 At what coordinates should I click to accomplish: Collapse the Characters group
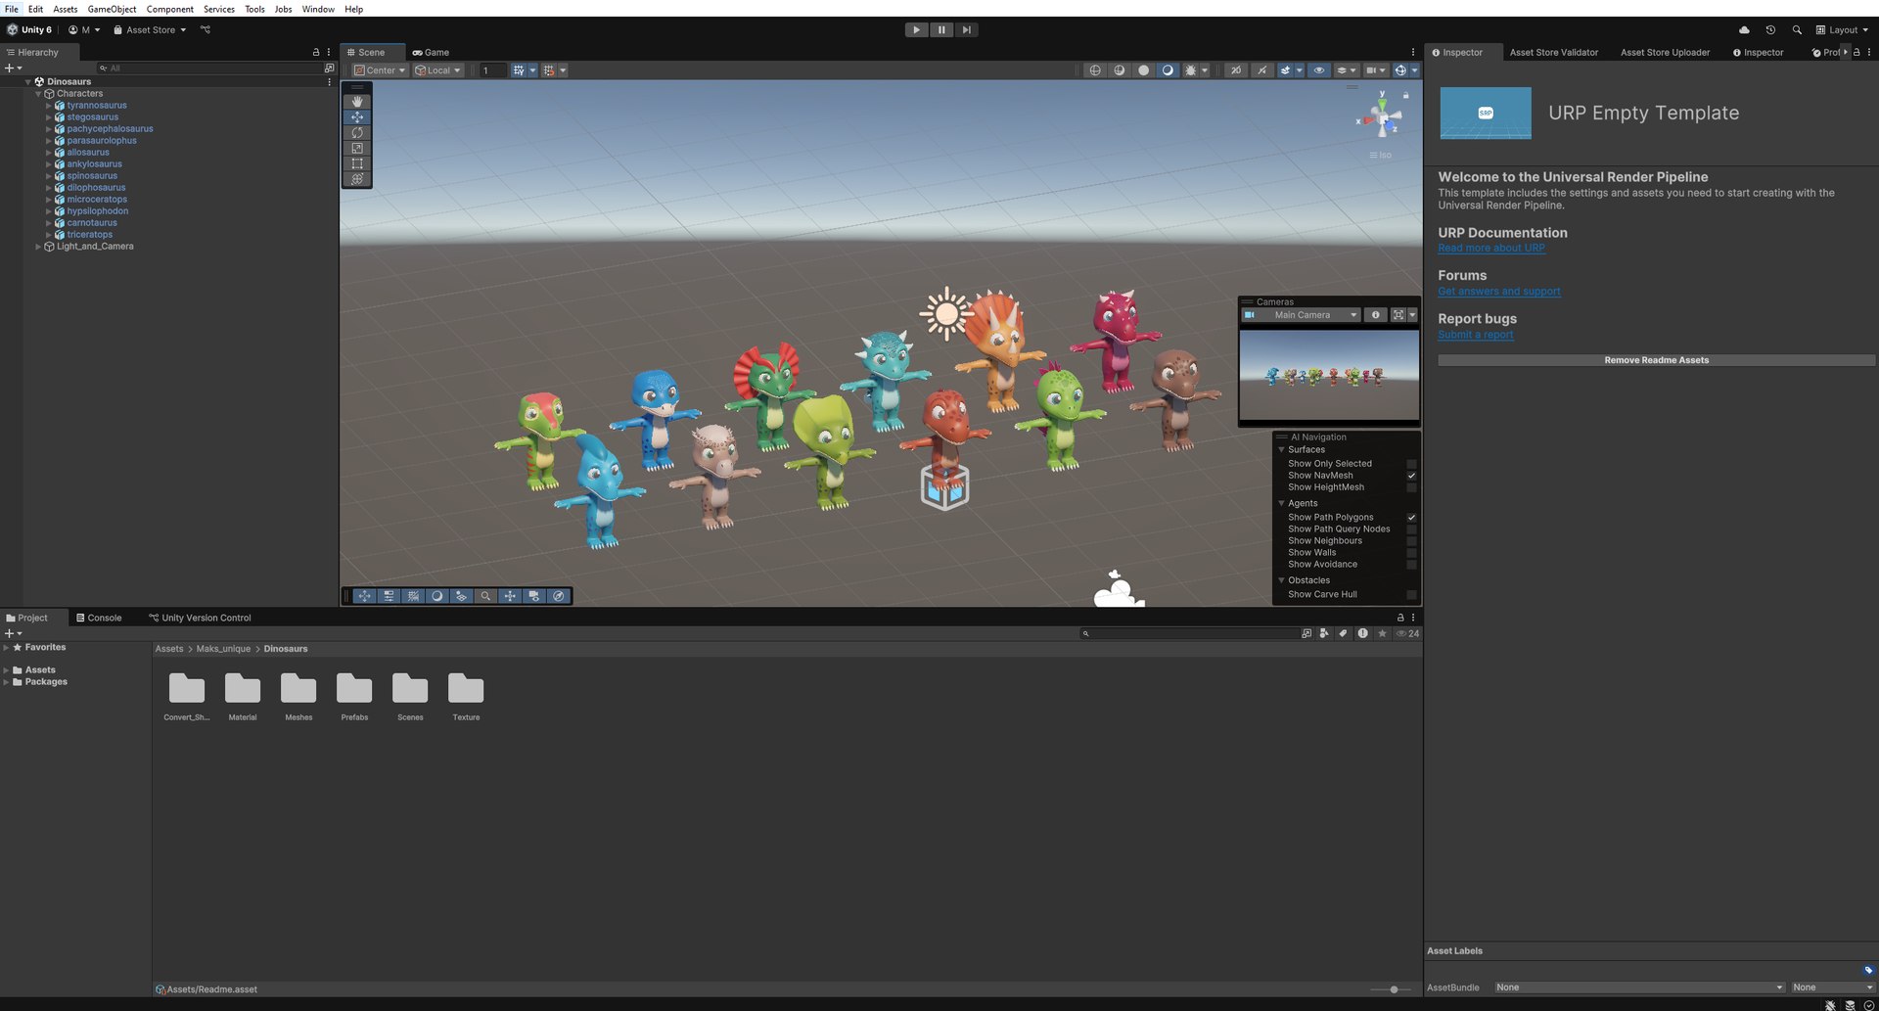(x=38, y=94)
